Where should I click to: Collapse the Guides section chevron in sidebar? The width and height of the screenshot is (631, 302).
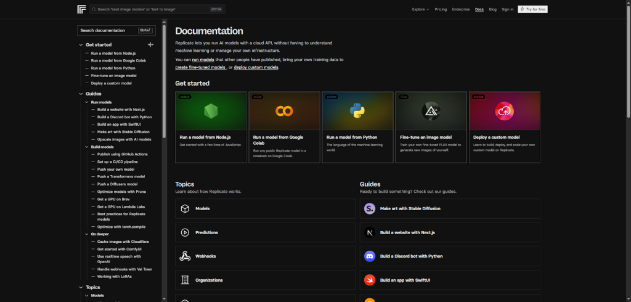pyautogui.click(x=81, y=94)
